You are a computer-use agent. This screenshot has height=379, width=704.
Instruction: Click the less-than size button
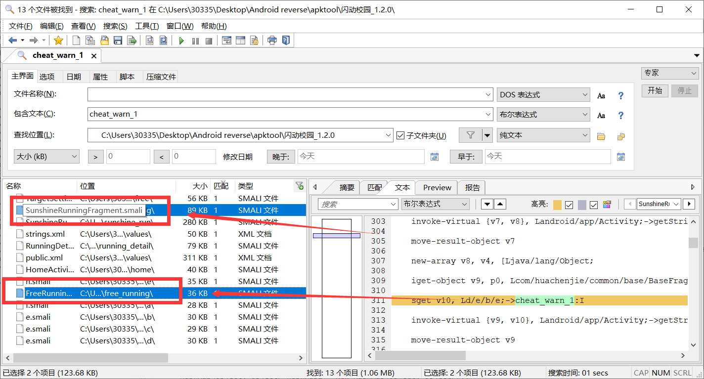tap(161, 157)
